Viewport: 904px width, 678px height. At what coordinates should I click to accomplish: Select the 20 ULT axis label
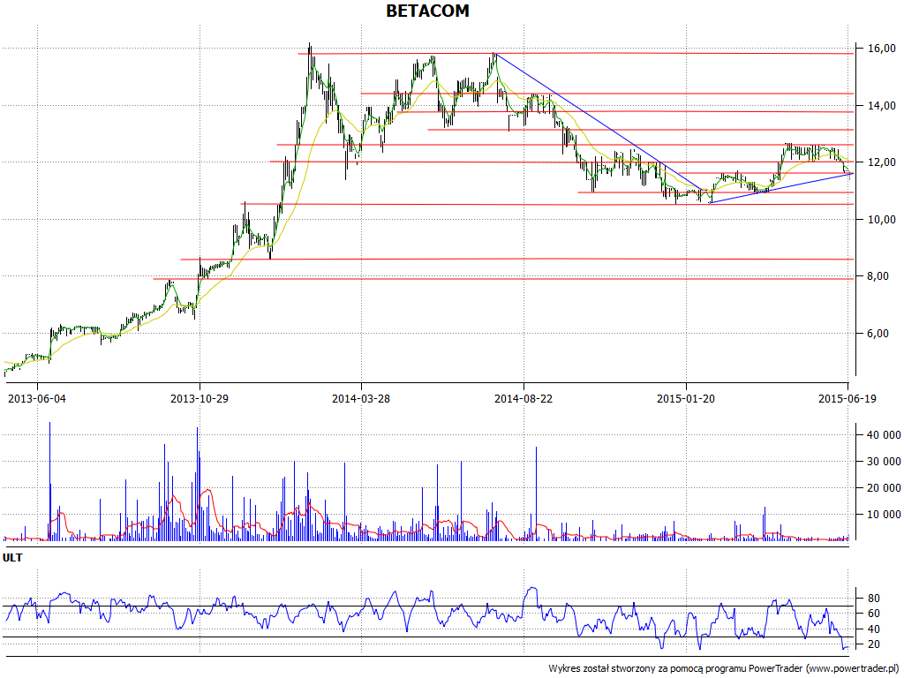point(874,644)
